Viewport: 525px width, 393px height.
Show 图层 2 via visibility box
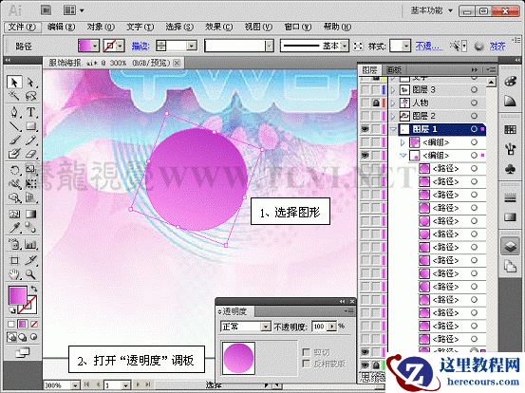coord(365,116)
